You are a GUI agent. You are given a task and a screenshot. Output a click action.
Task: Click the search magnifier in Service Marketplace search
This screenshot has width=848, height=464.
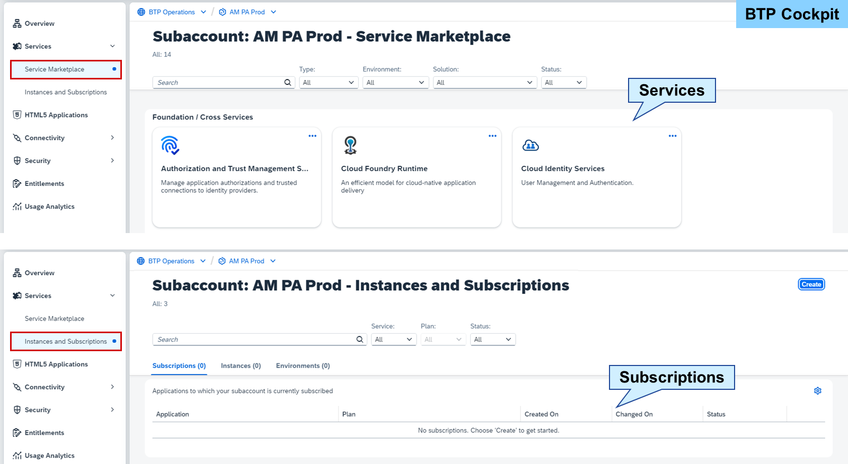(288, 83)
